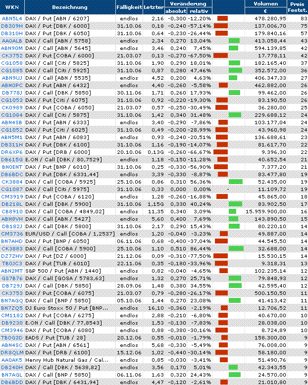The image size is (308, 385).
Task: Open the ABN90M security link
Action: (12, 48)
